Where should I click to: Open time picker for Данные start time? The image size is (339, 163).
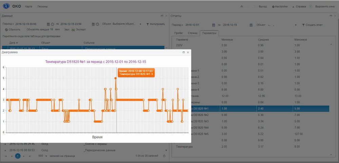pos(52,24)
